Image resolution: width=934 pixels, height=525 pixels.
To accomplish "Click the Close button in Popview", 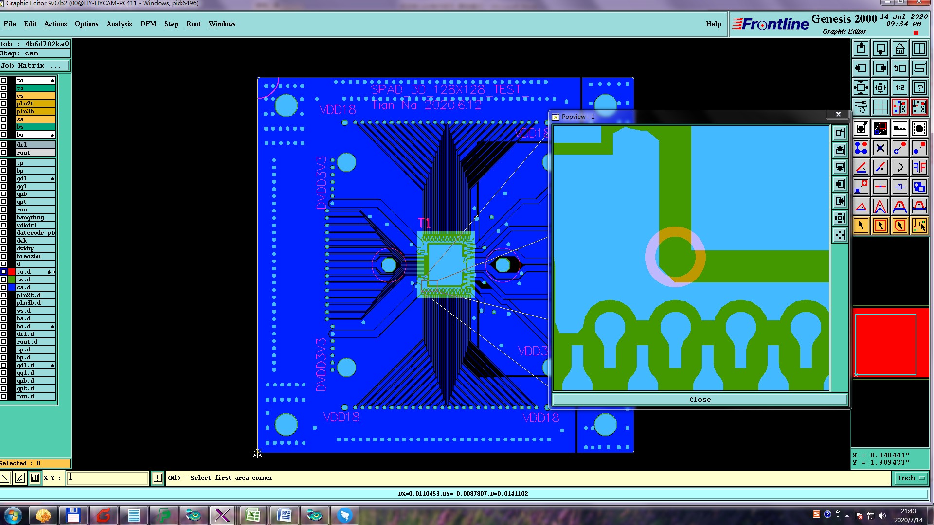I will 700,399.
